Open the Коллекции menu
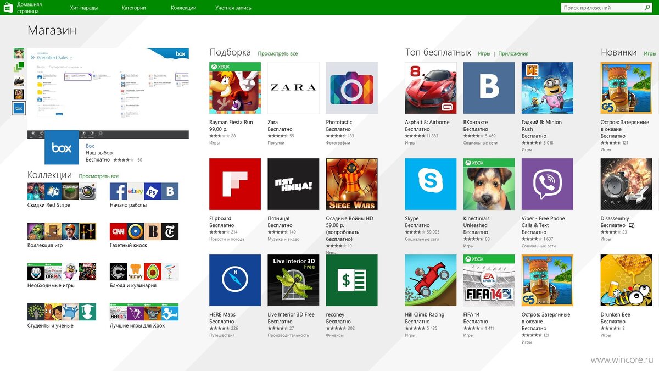 [x=183, y=8]
